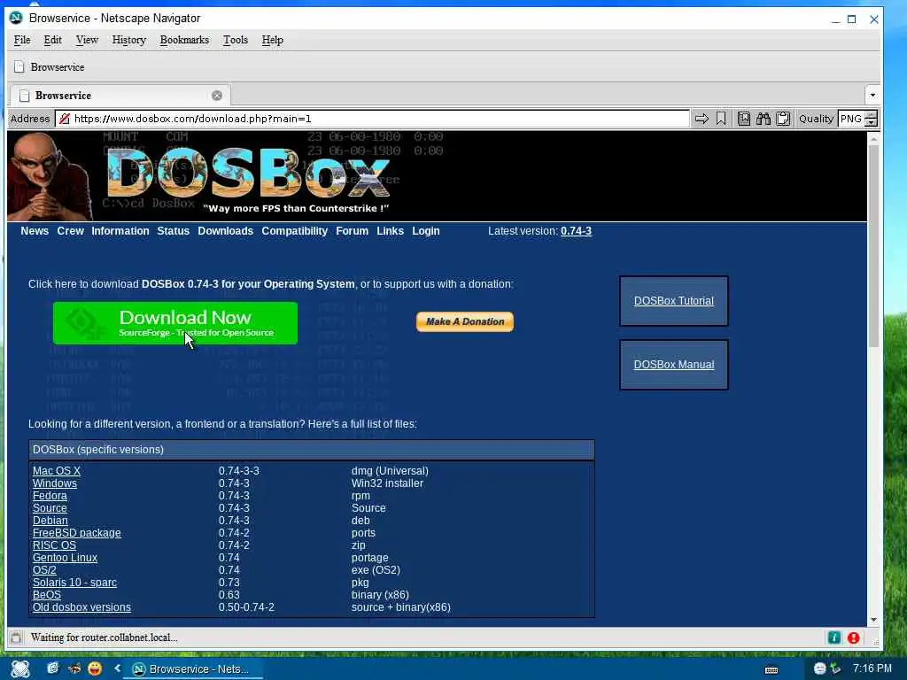Open the DOSBox Manual link
This screenshot has height=680, width=907.
pos(674,364)
